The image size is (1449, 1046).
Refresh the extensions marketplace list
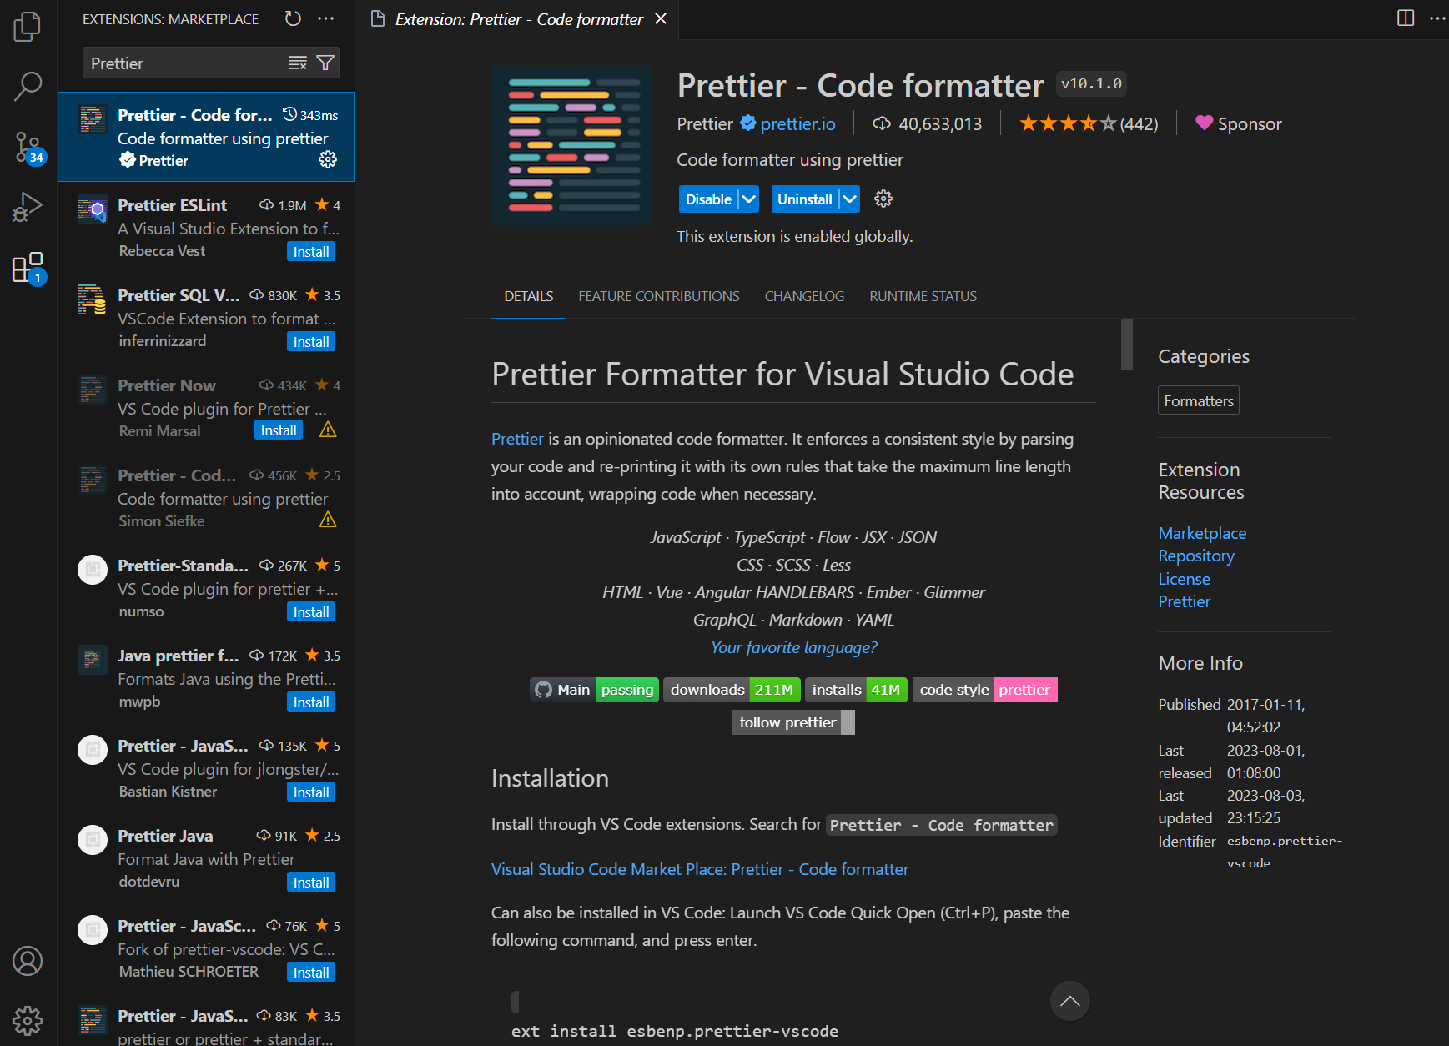(x=293, y=18)
